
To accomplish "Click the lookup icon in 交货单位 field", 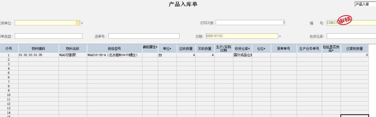I will point(78,23).
